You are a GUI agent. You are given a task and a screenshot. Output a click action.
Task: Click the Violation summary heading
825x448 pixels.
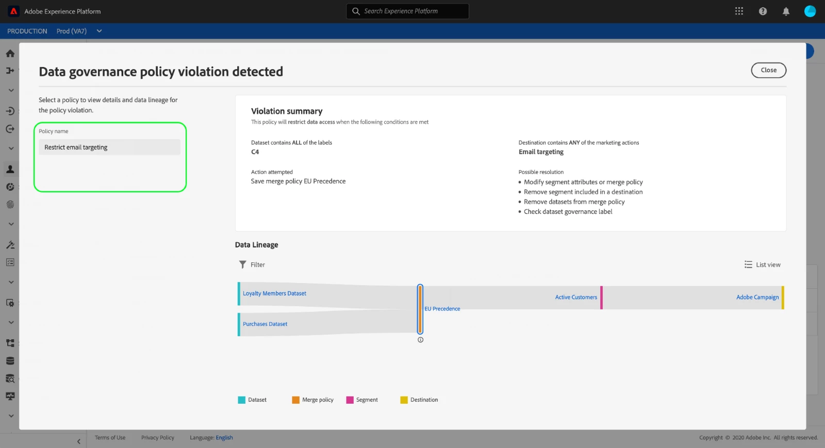(x=287, y=111)
